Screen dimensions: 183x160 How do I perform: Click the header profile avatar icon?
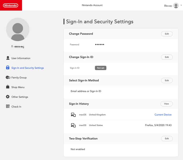tap(176, 5)
